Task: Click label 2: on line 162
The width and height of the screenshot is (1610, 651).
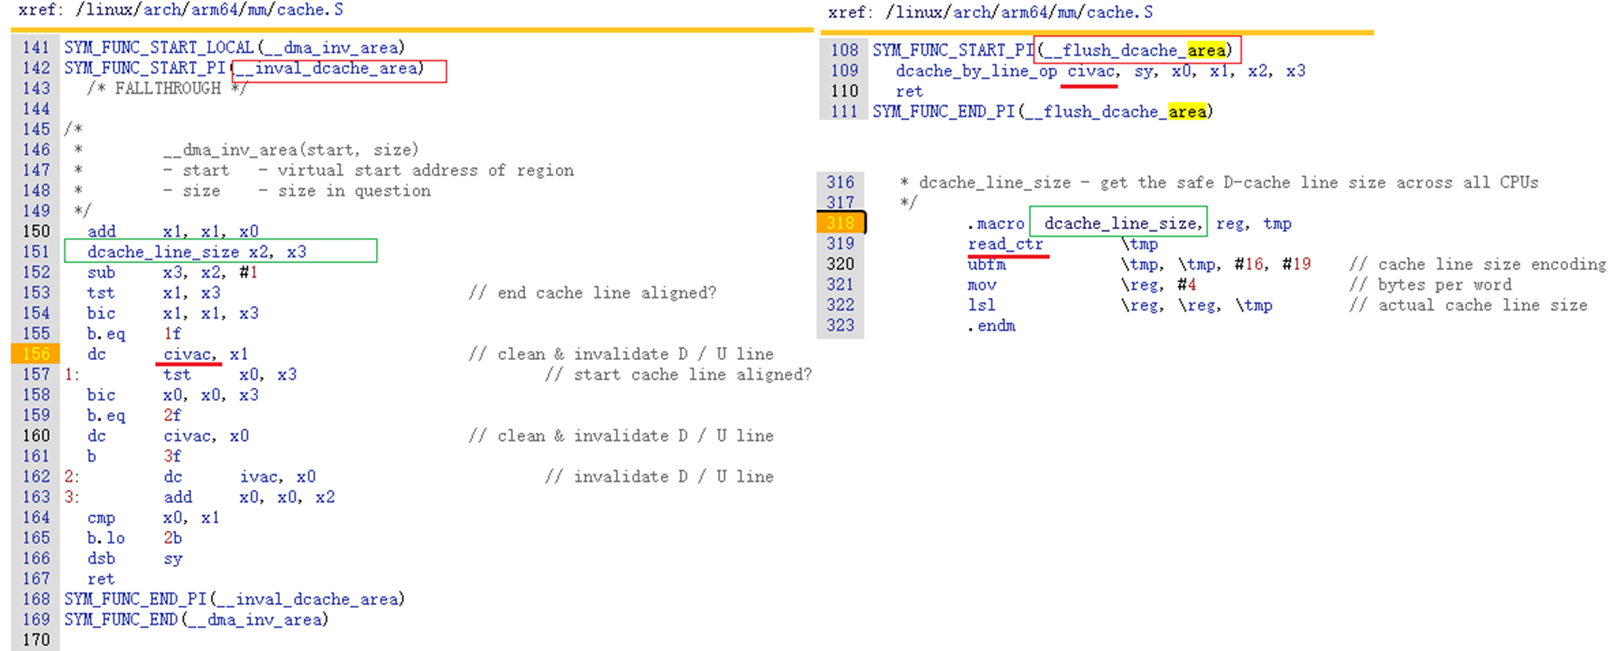Action: [x=72, y=477]
